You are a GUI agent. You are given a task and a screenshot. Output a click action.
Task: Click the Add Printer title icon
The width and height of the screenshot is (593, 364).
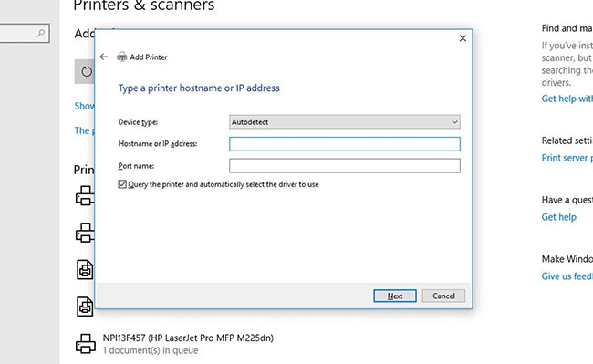121,57
